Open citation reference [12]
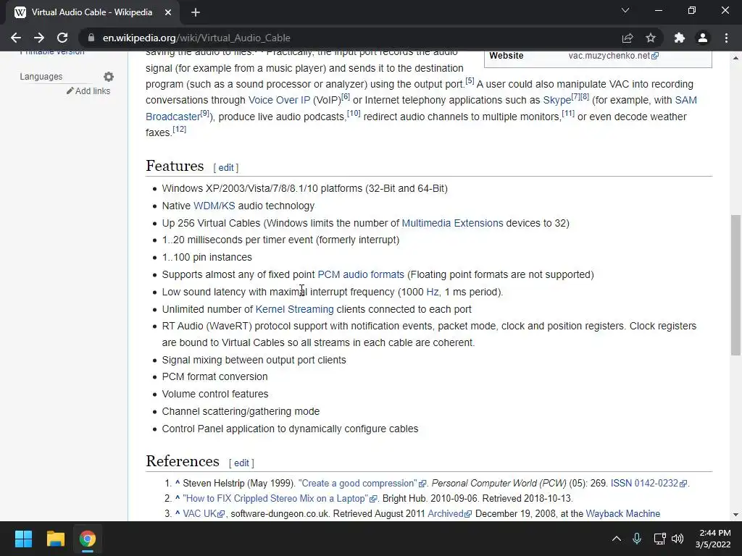Image resolution: width=742 pixels, height=556 pixels. [180, 129]
